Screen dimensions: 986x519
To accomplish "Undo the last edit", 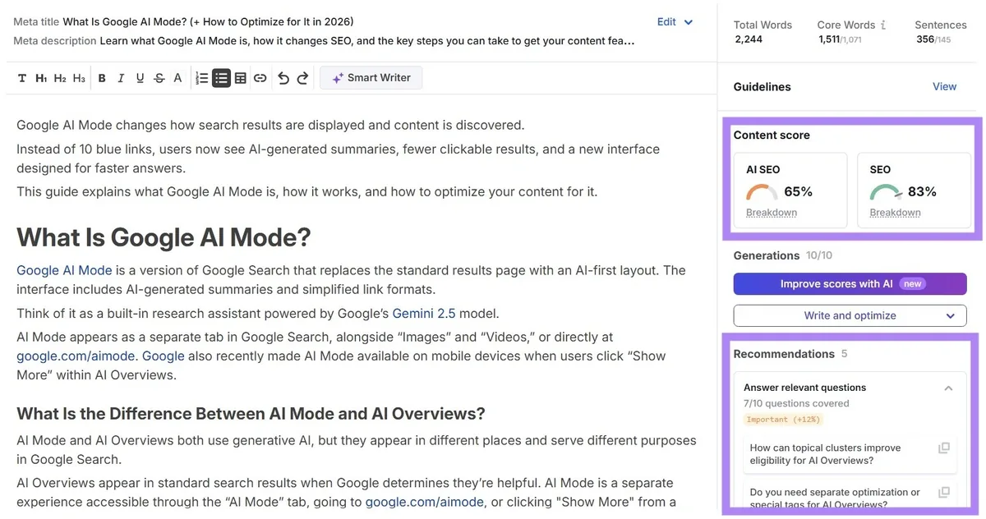I will click(283, 78).
